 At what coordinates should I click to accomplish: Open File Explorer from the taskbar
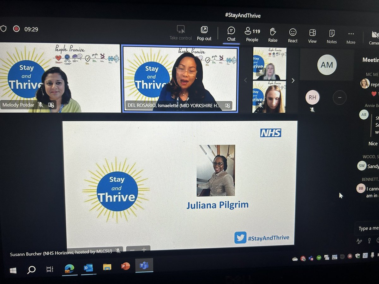pyautogui.click(x=107, y=267)
